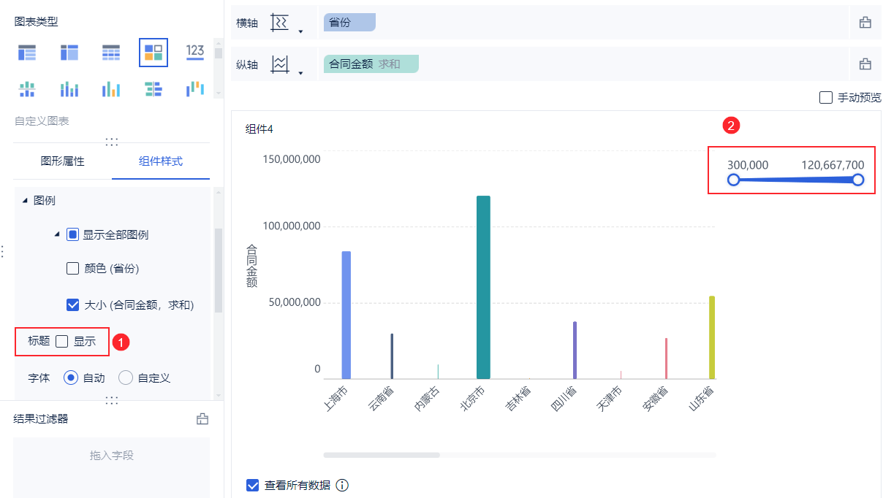
Task: Uncheck 大小 (合同金额, 求和) legend
Action: 73,305
